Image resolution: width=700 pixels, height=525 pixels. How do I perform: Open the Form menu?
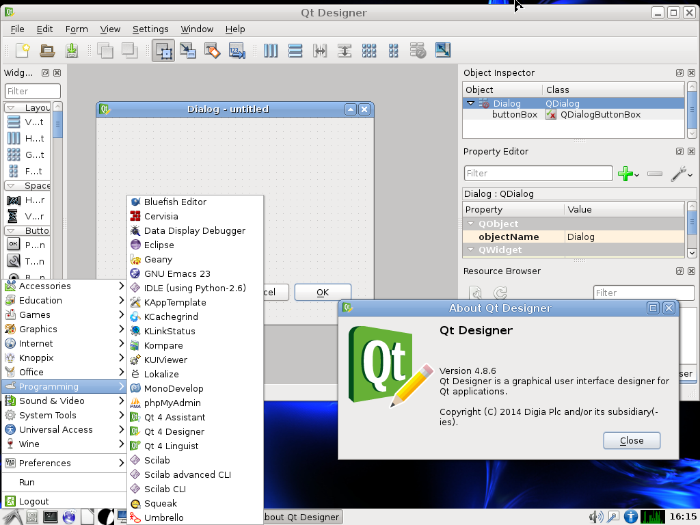click(77, 29)
